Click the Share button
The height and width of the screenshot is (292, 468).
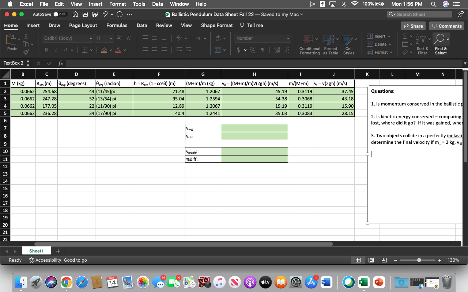tap(413, 26)
